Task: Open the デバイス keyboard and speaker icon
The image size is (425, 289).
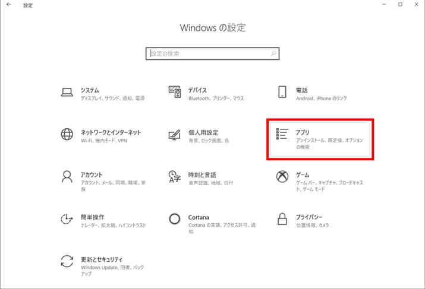Action: coord(175,92)
